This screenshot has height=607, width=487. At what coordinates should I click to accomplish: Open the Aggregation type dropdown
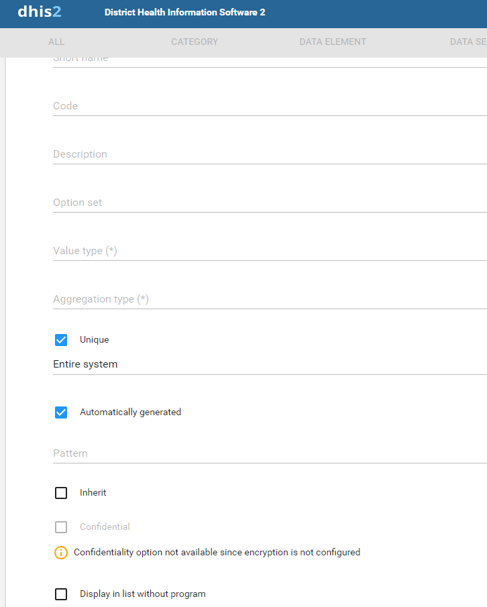pyautogui.click(x=268, y=299)
